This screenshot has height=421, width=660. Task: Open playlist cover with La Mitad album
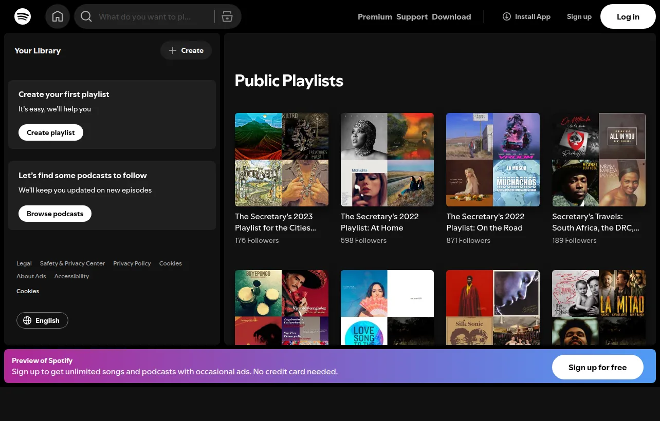pos(599,307)
